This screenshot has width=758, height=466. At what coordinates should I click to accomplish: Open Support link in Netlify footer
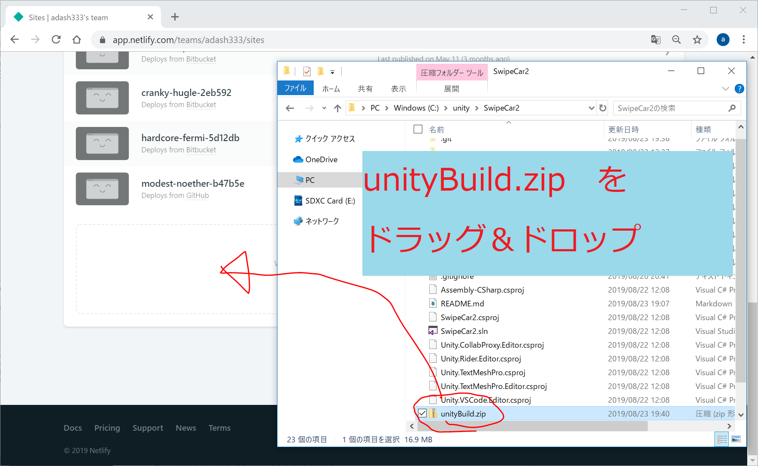pos(148,428)
